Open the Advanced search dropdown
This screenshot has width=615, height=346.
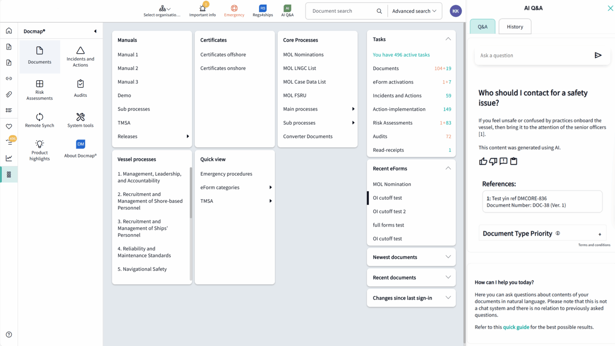[414, 11]
